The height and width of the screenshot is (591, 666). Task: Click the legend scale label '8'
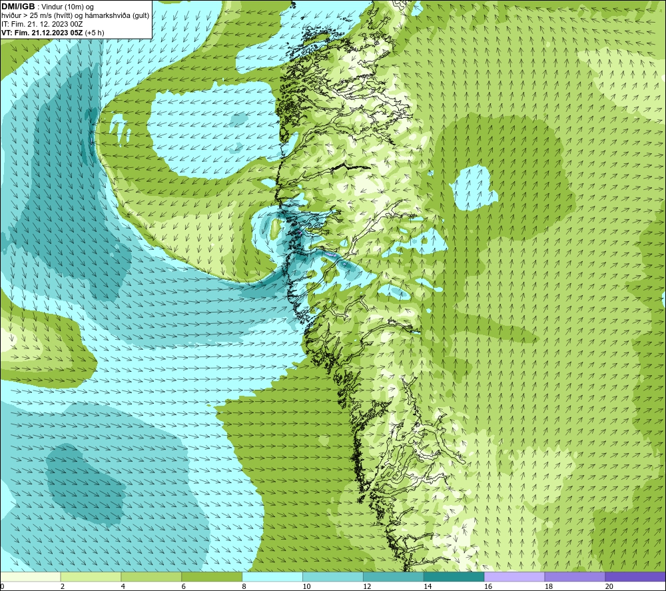tap(244, 587)
